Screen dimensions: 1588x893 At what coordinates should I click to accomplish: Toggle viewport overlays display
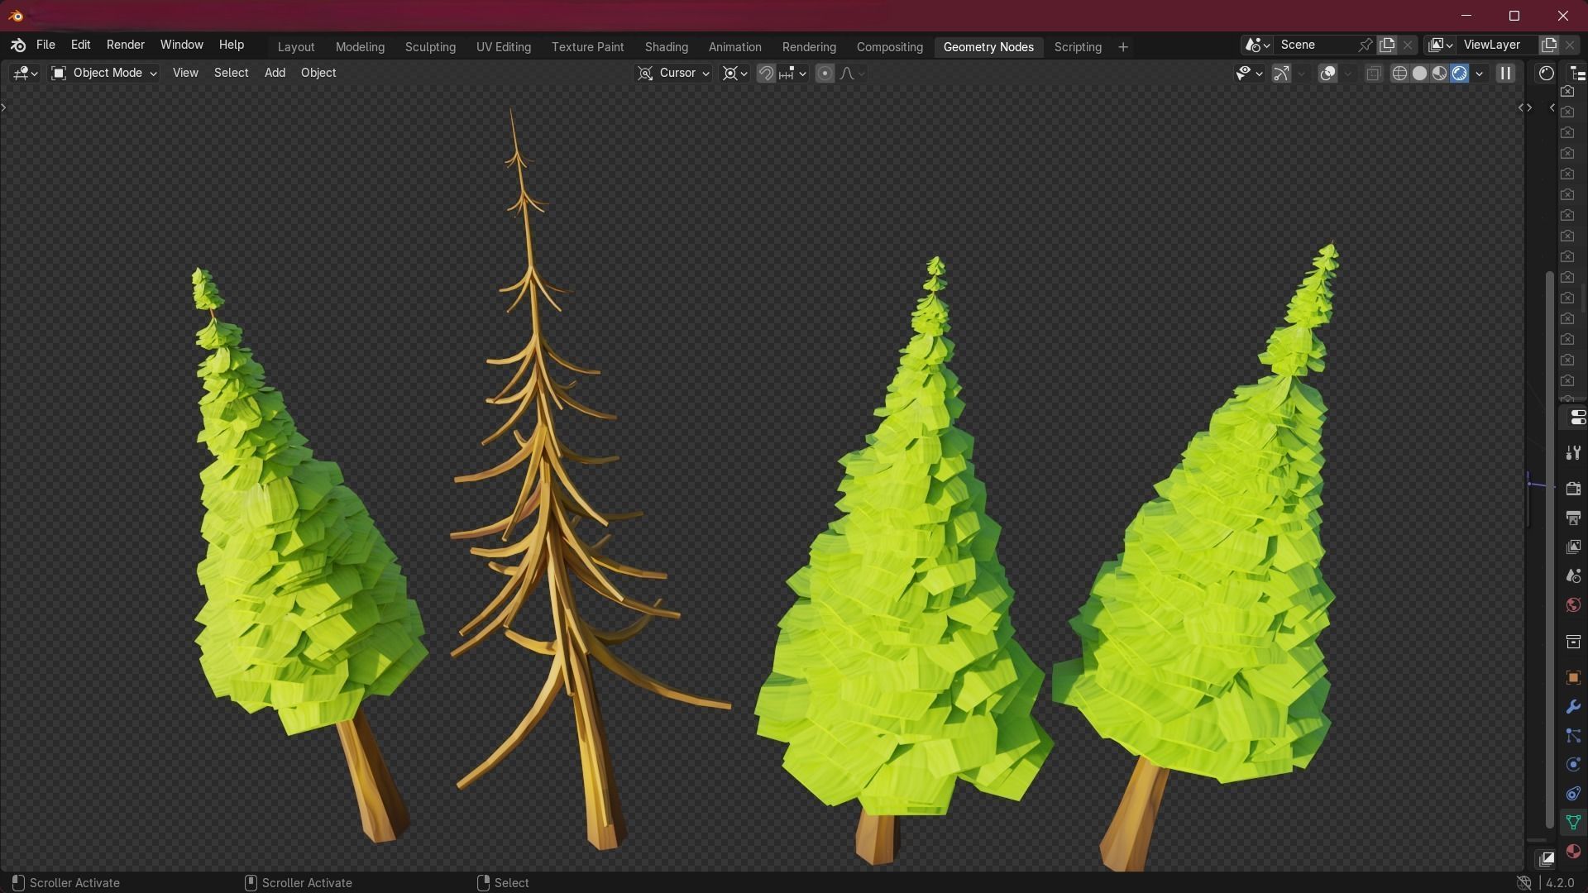(1327, 74)
